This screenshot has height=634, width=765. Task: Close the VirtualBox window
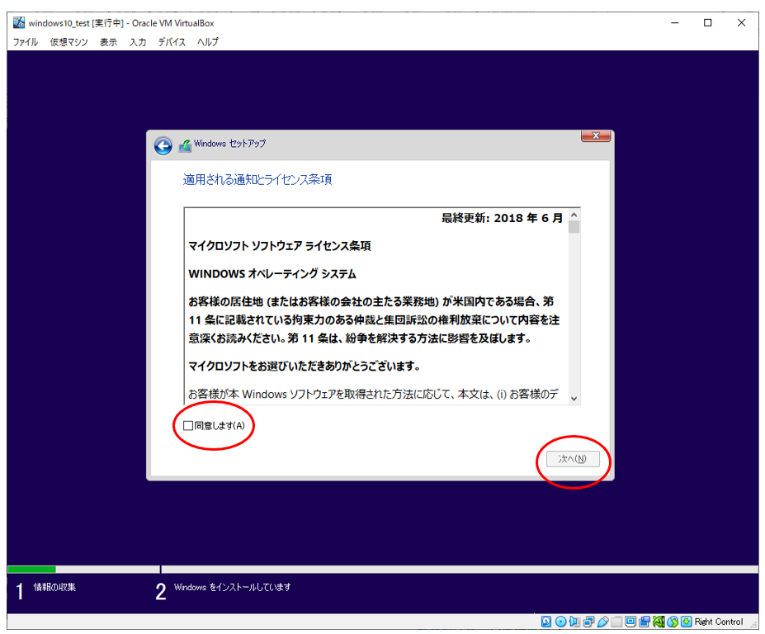pyautogui.click(x=742, y=23)
